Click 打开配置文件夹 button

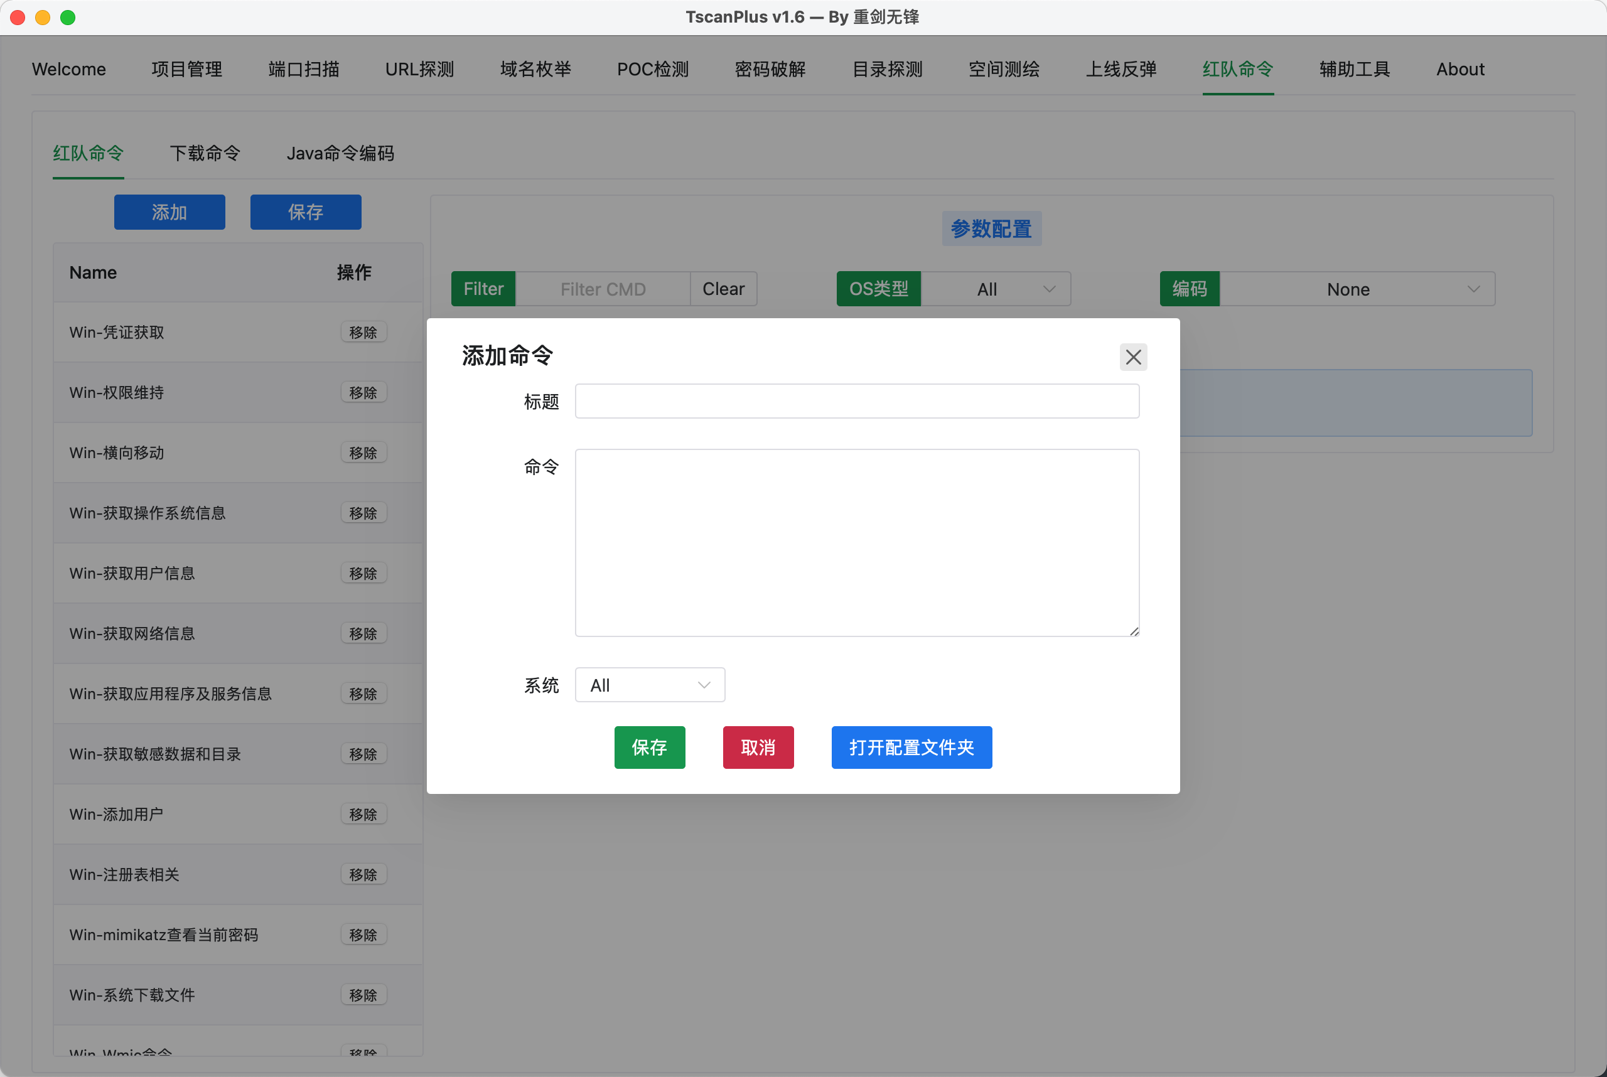[911, 747]
